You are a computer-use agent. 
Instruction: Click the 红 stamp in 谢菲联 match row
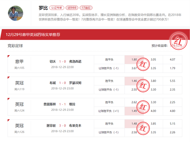(143, 129)
